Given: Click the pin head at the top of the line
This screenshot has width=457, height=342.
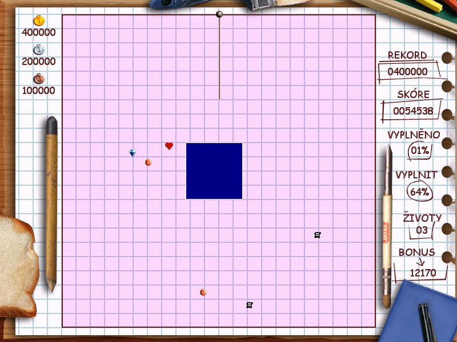Looking at the screenshot, I should click(x=219, y=14).
